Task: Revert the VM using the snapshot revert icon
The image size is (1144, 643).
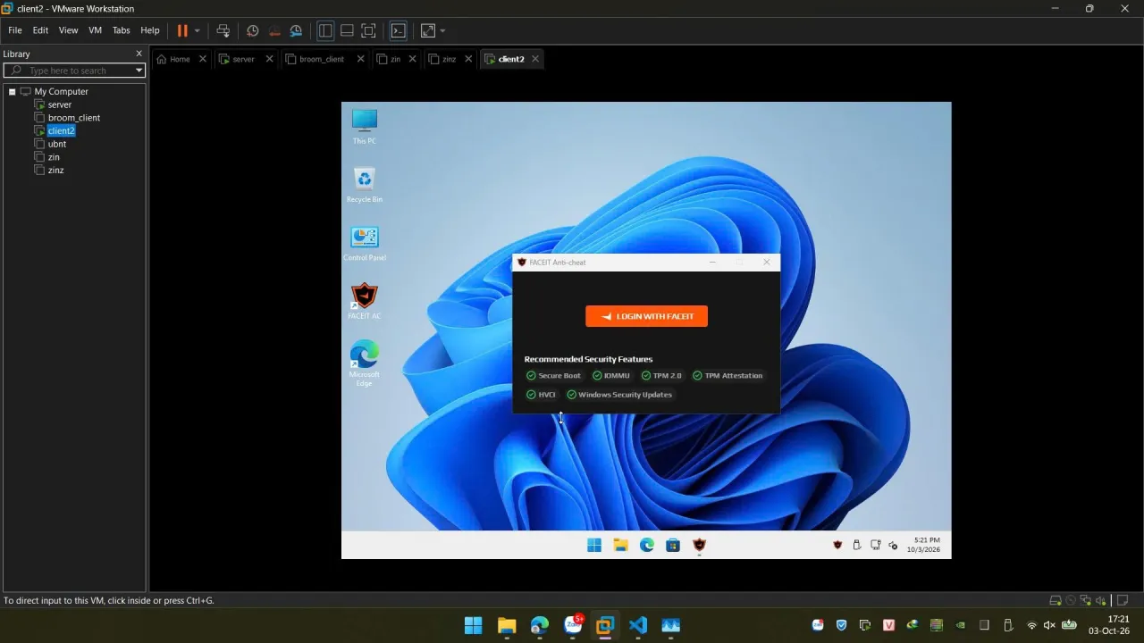Action: tap(274, 30)
